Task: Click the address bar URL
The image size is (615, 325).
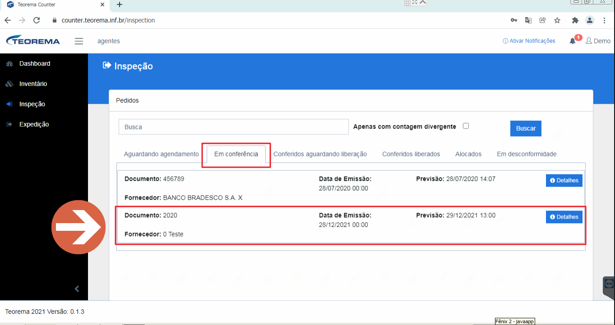Action: coord(108,20)
